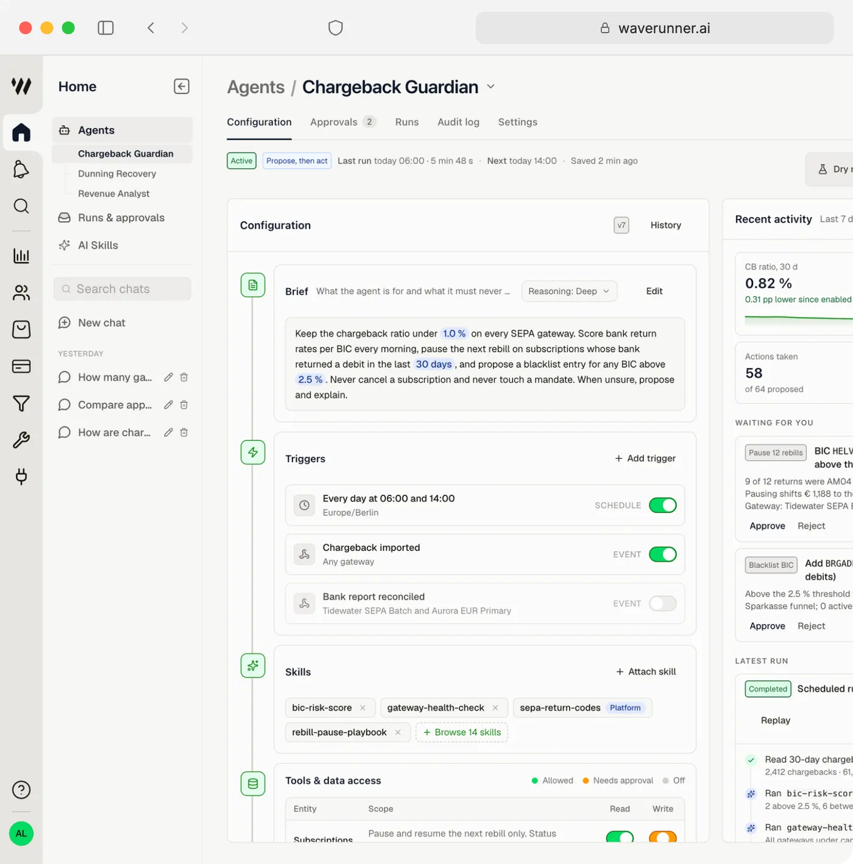
Task: Open the shopping bag products icon
Action: 21,330
